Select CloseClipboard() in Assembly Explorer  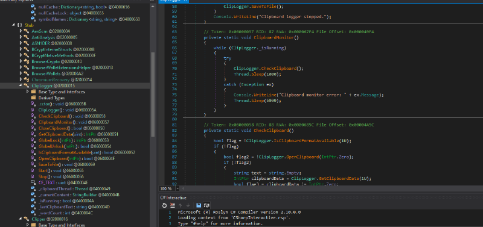click(71, 128)
